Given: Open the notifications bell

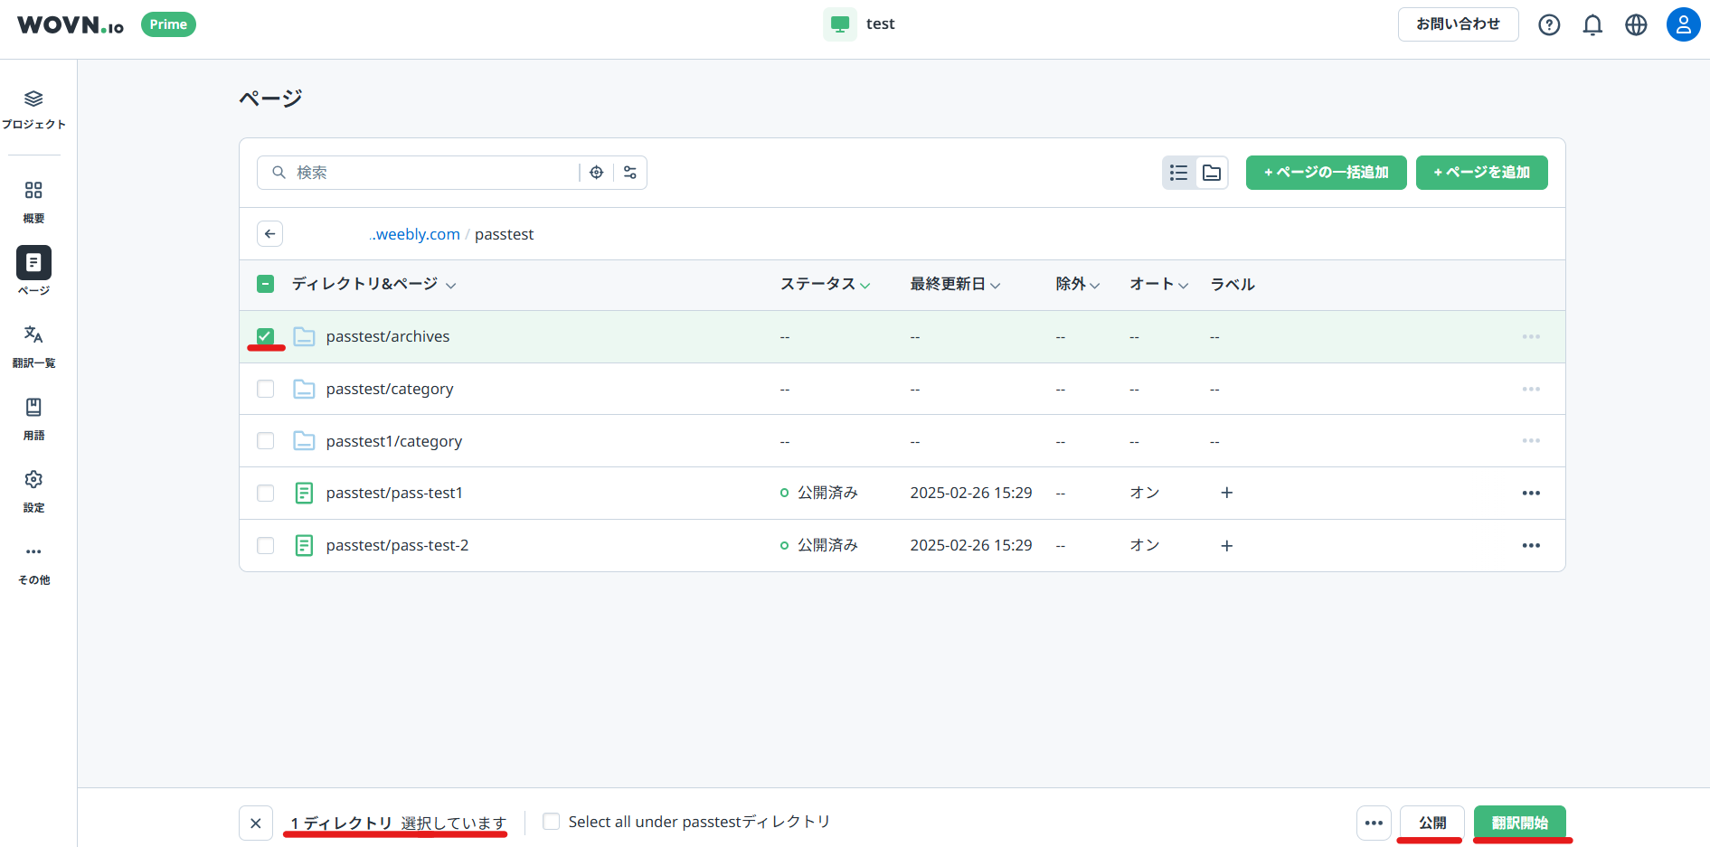Looking at the screenshot, I should point(1592,24).
